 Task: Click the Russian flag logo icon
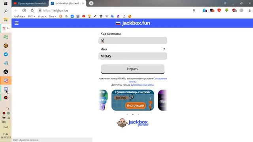coord(118,23)
